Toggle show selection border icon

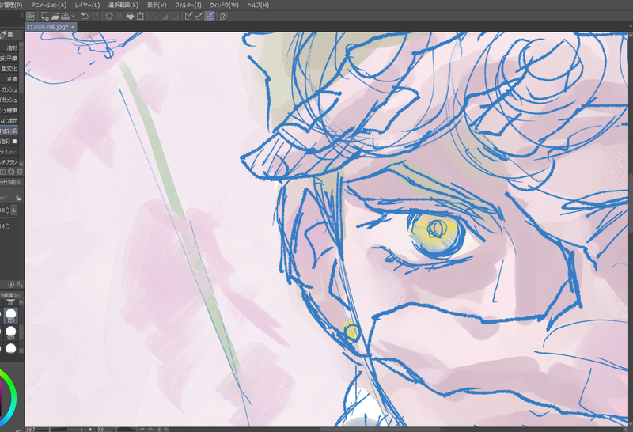click(x=175, y=16)
